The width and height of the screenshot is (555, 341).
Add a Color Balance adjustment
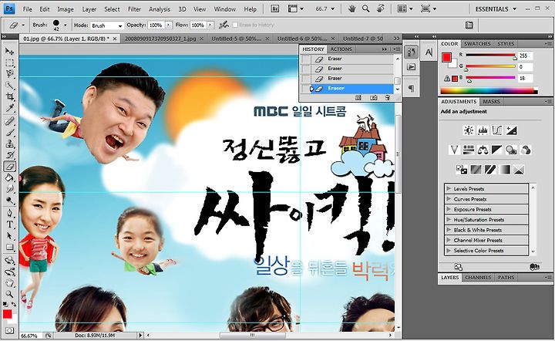point(483,150)
